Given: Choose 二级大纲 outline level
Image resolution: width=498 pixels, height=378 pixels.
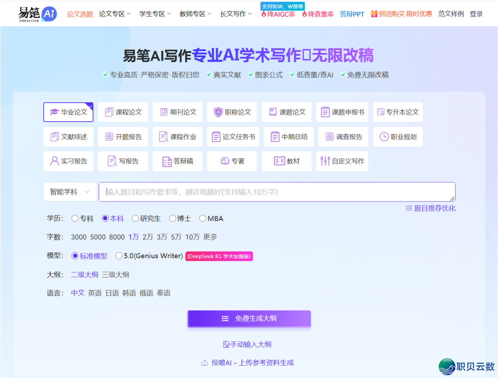Looking at the screenshot, I should [x=84, y=275].
